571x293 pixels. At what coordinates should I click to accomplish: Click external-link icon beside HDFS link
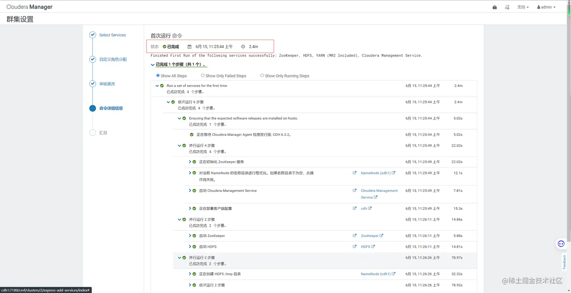click(373, 247)
